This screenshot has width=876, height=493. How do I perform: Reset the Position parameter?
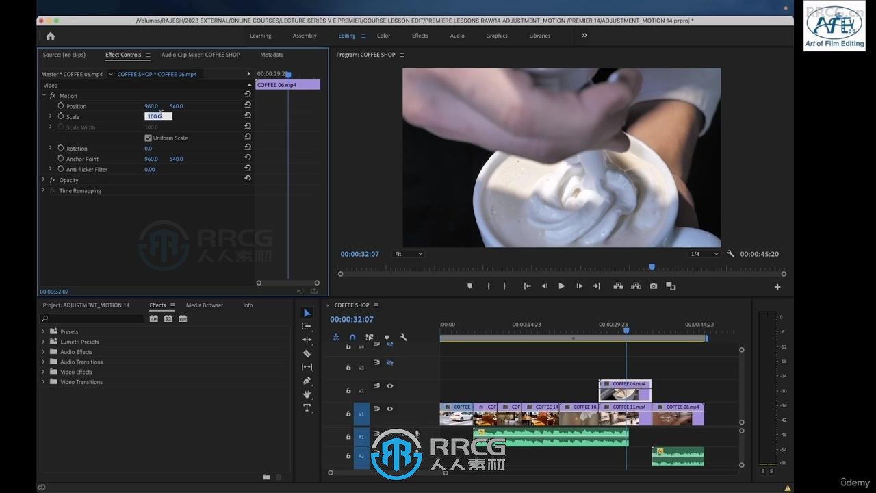point(248,105)
